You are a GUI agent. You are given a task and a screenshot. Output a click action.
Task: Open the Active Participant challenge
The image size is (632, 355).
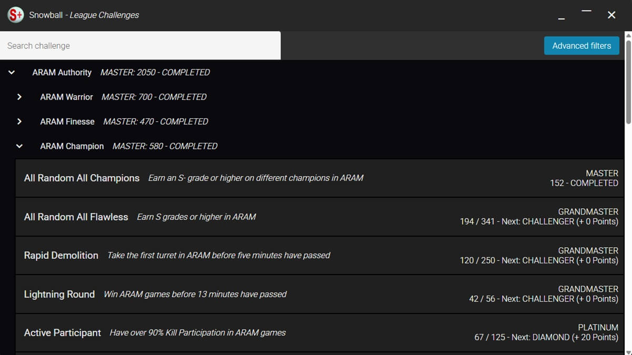click(320, 332)
